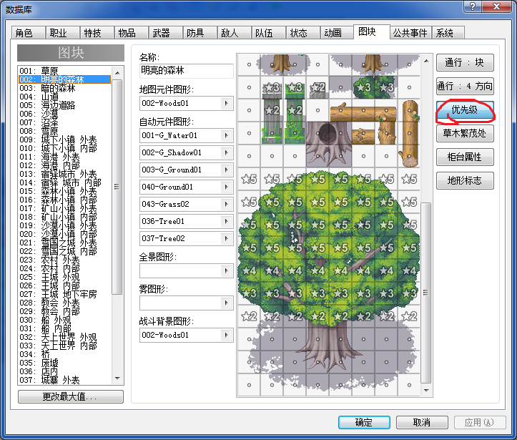Switch to the 职业 tab

tap(62, 33)
